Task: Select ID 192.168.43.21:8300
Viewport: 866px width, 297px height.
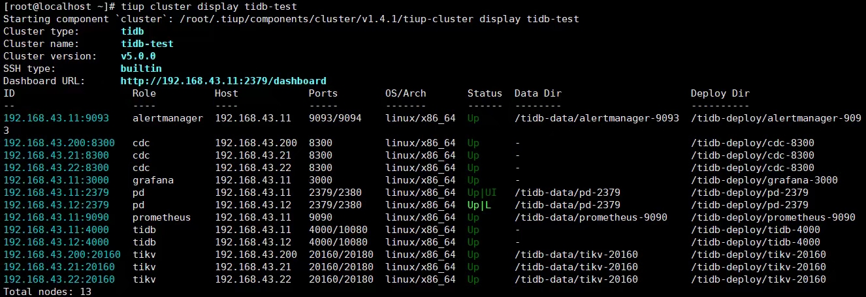Action: (56, 155)
